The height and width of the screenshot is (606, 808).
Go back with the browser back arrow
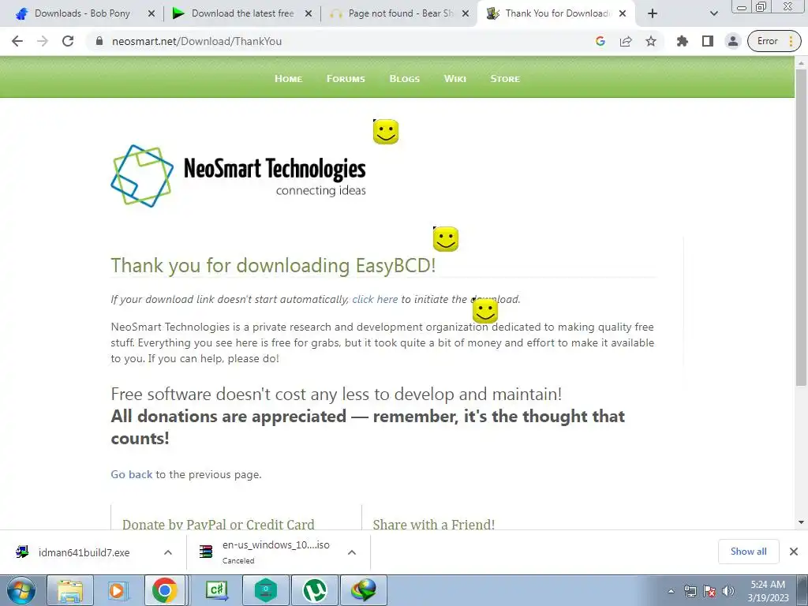[x=17, y=41]
